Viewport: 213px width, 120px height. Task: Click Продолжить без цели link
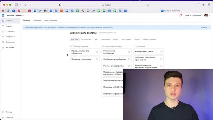click(107, 33)
